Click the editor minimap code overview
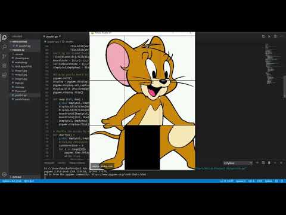 point(273,64)
